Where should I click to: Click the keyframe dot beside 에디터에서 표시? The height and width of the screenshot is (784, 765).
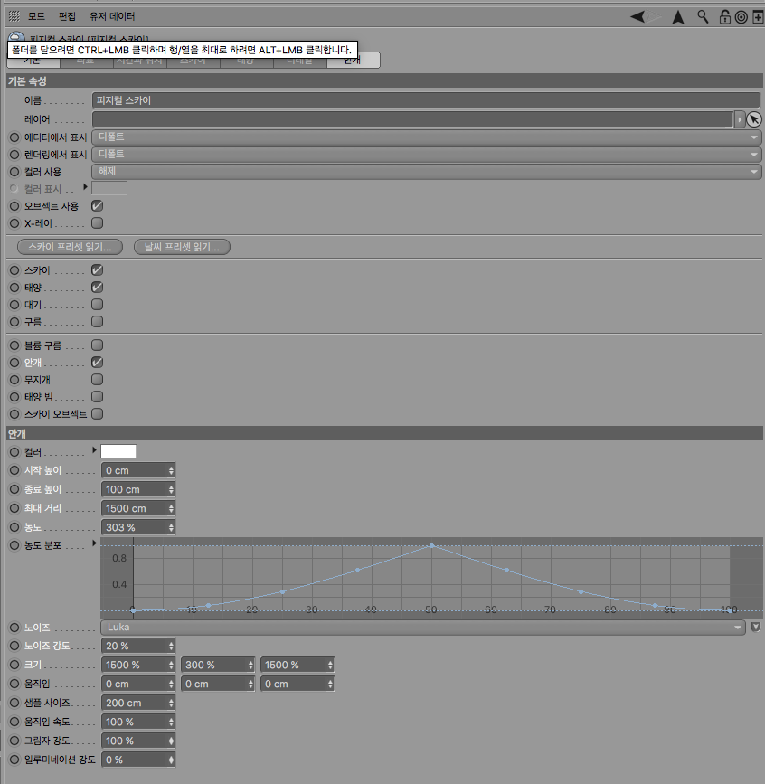(x=14, y=137)
